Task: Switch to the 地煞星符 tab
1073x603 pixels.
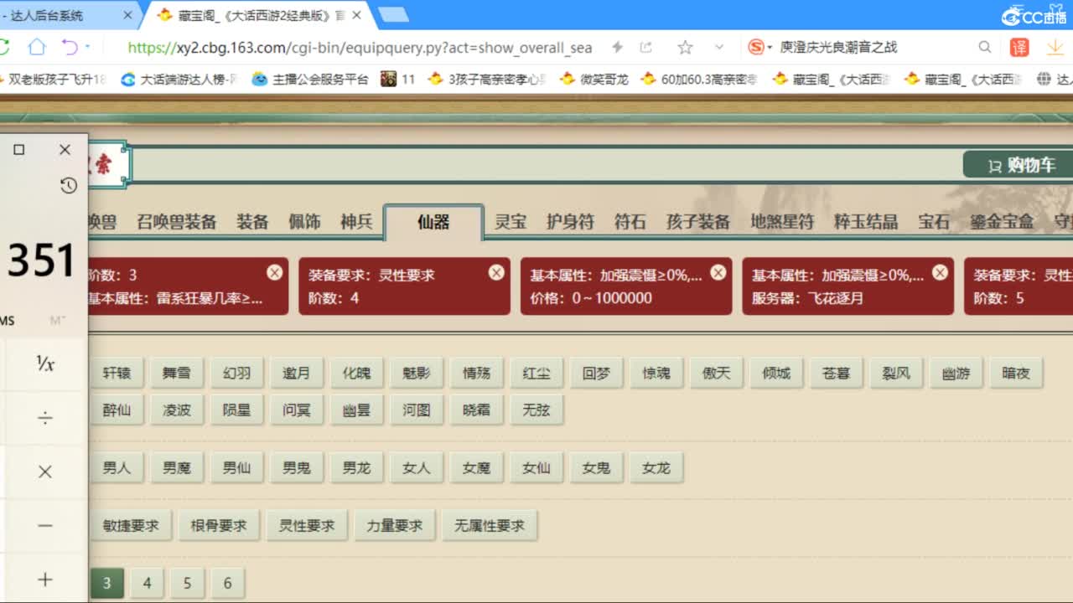Action: point(782,222)
